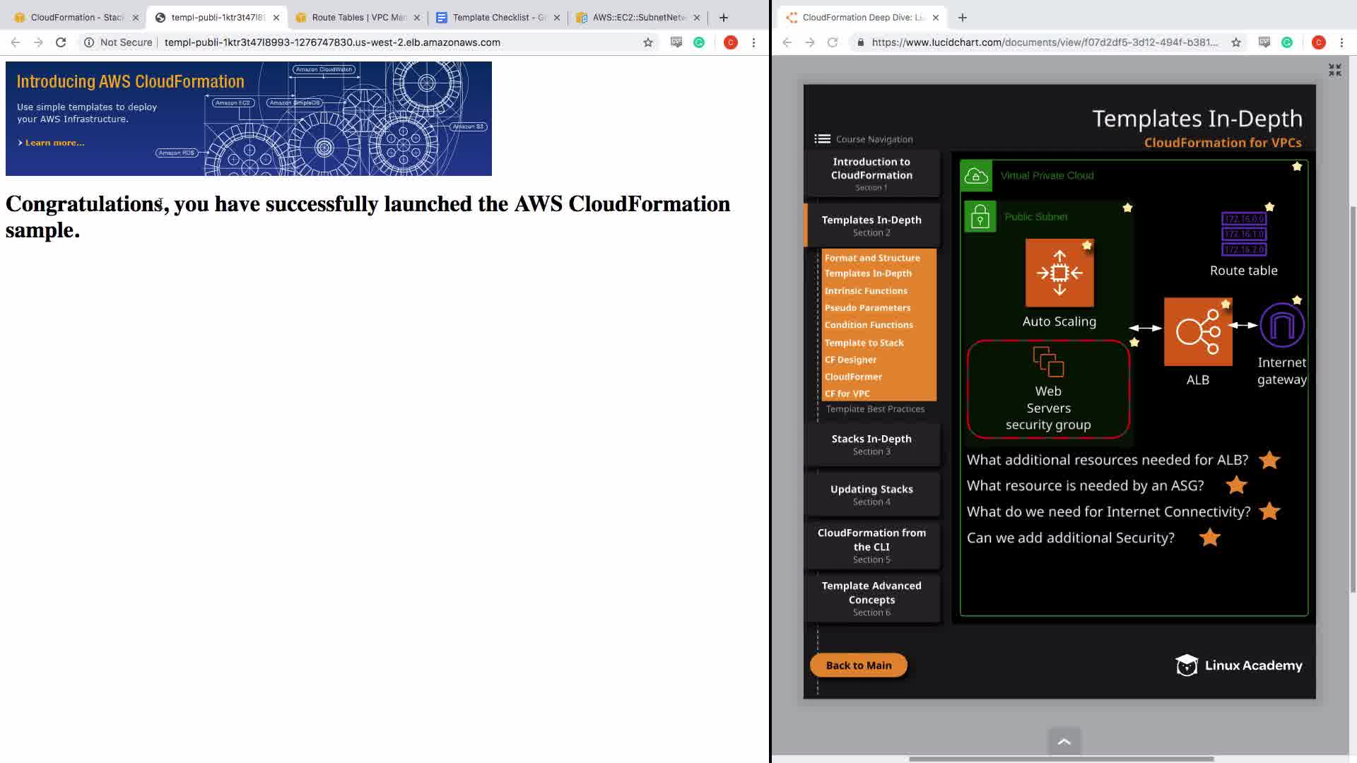Screen dimensions: 1357x763
Task: Switch to Route Tables VPC tab
Action: 358,18
